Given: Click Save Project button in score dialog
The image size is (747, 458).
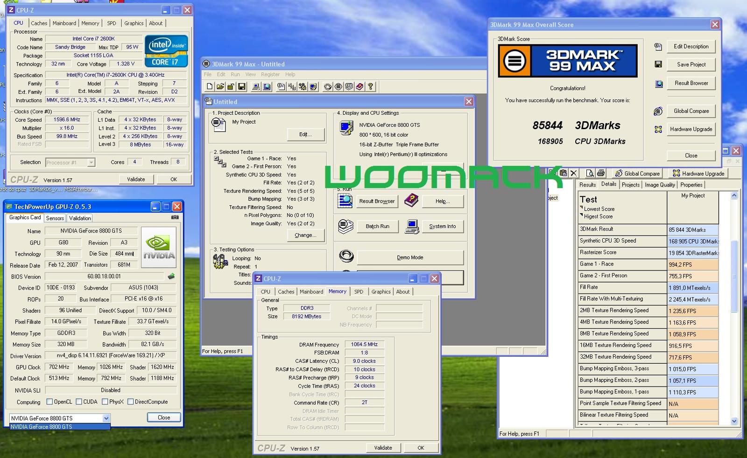Looking at the screenshot, I should pos(691,65).
